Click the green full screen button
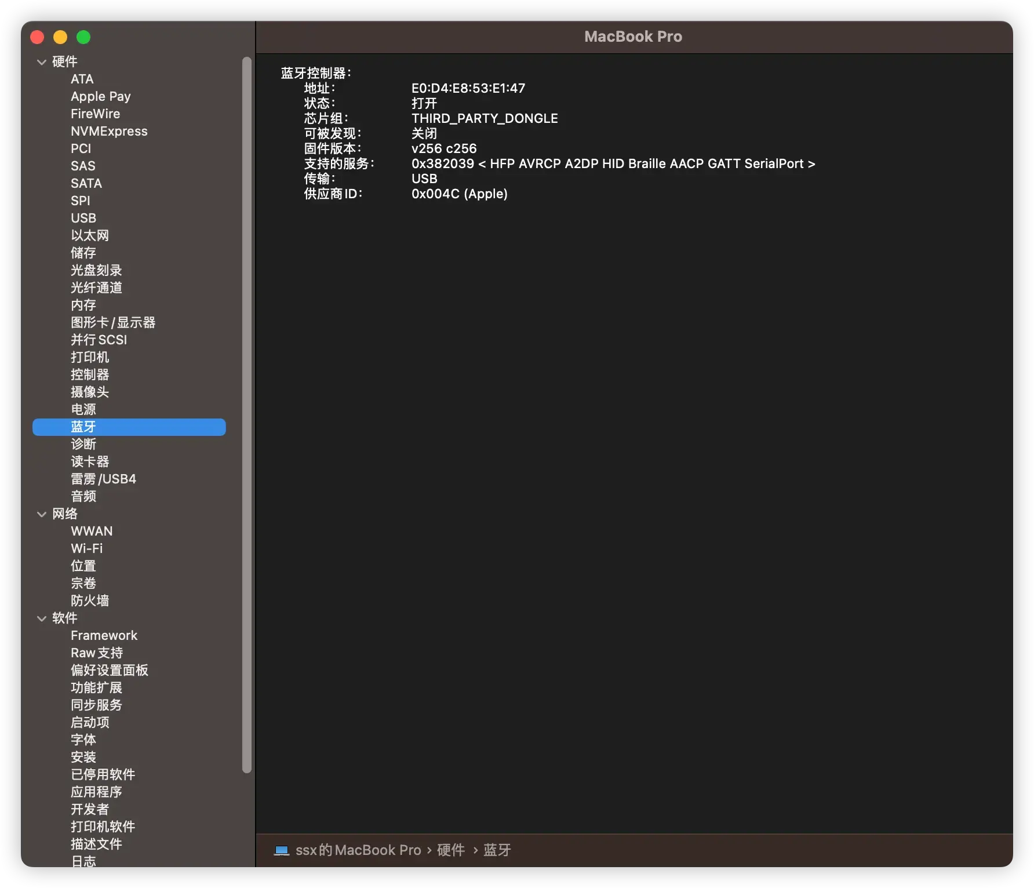Viewport: 1034px width, 888px height. click(83, 37)
